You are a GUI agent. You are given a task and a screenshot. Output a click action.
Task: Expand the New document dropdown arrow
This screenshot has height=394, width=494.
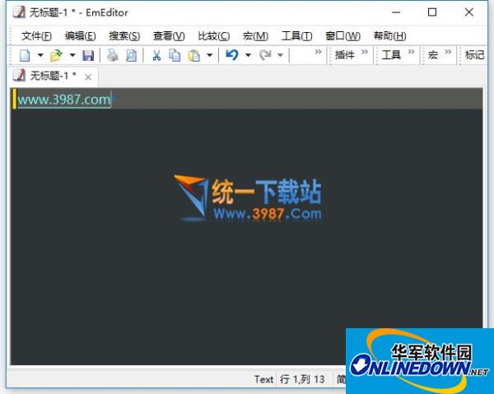coord(40,55)
